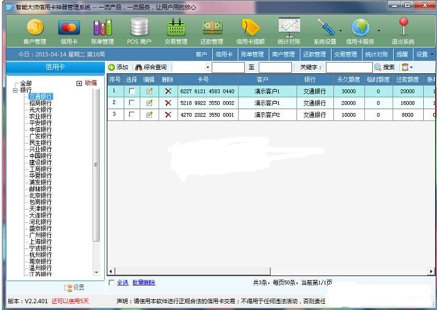Tick the checkbox for row 3
The width and height of the screenshot is (437, 310).
pyautogui.click(x=132, y=114)
